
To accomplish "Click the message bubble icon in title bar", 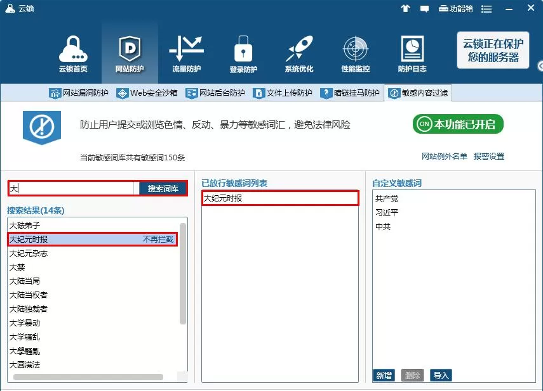I will (x=424, y=9).
